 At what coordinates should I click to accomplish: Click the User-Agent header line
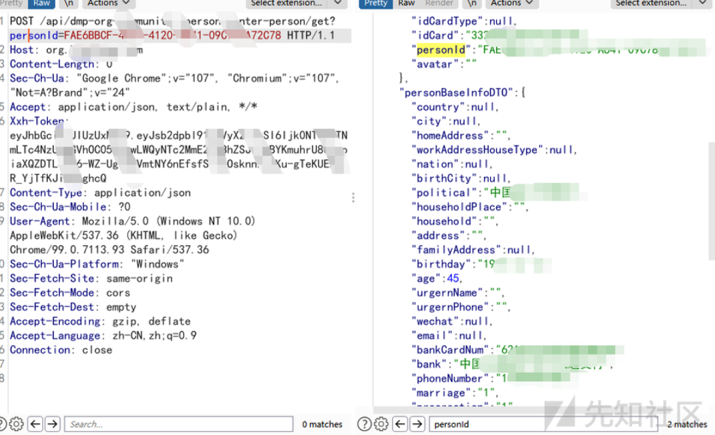point(132,221)
